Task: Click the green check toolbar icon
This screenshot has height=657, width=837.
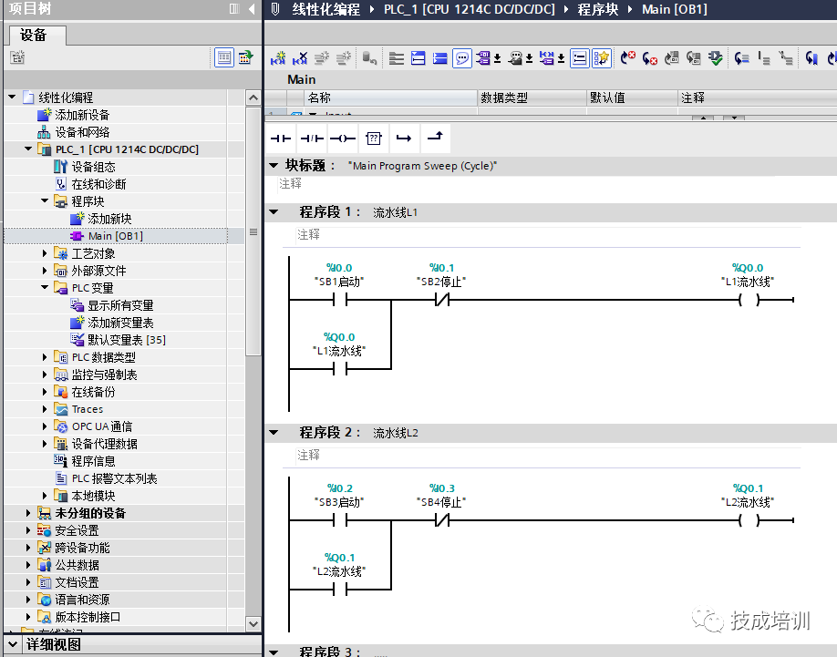Action: point(716,57)
